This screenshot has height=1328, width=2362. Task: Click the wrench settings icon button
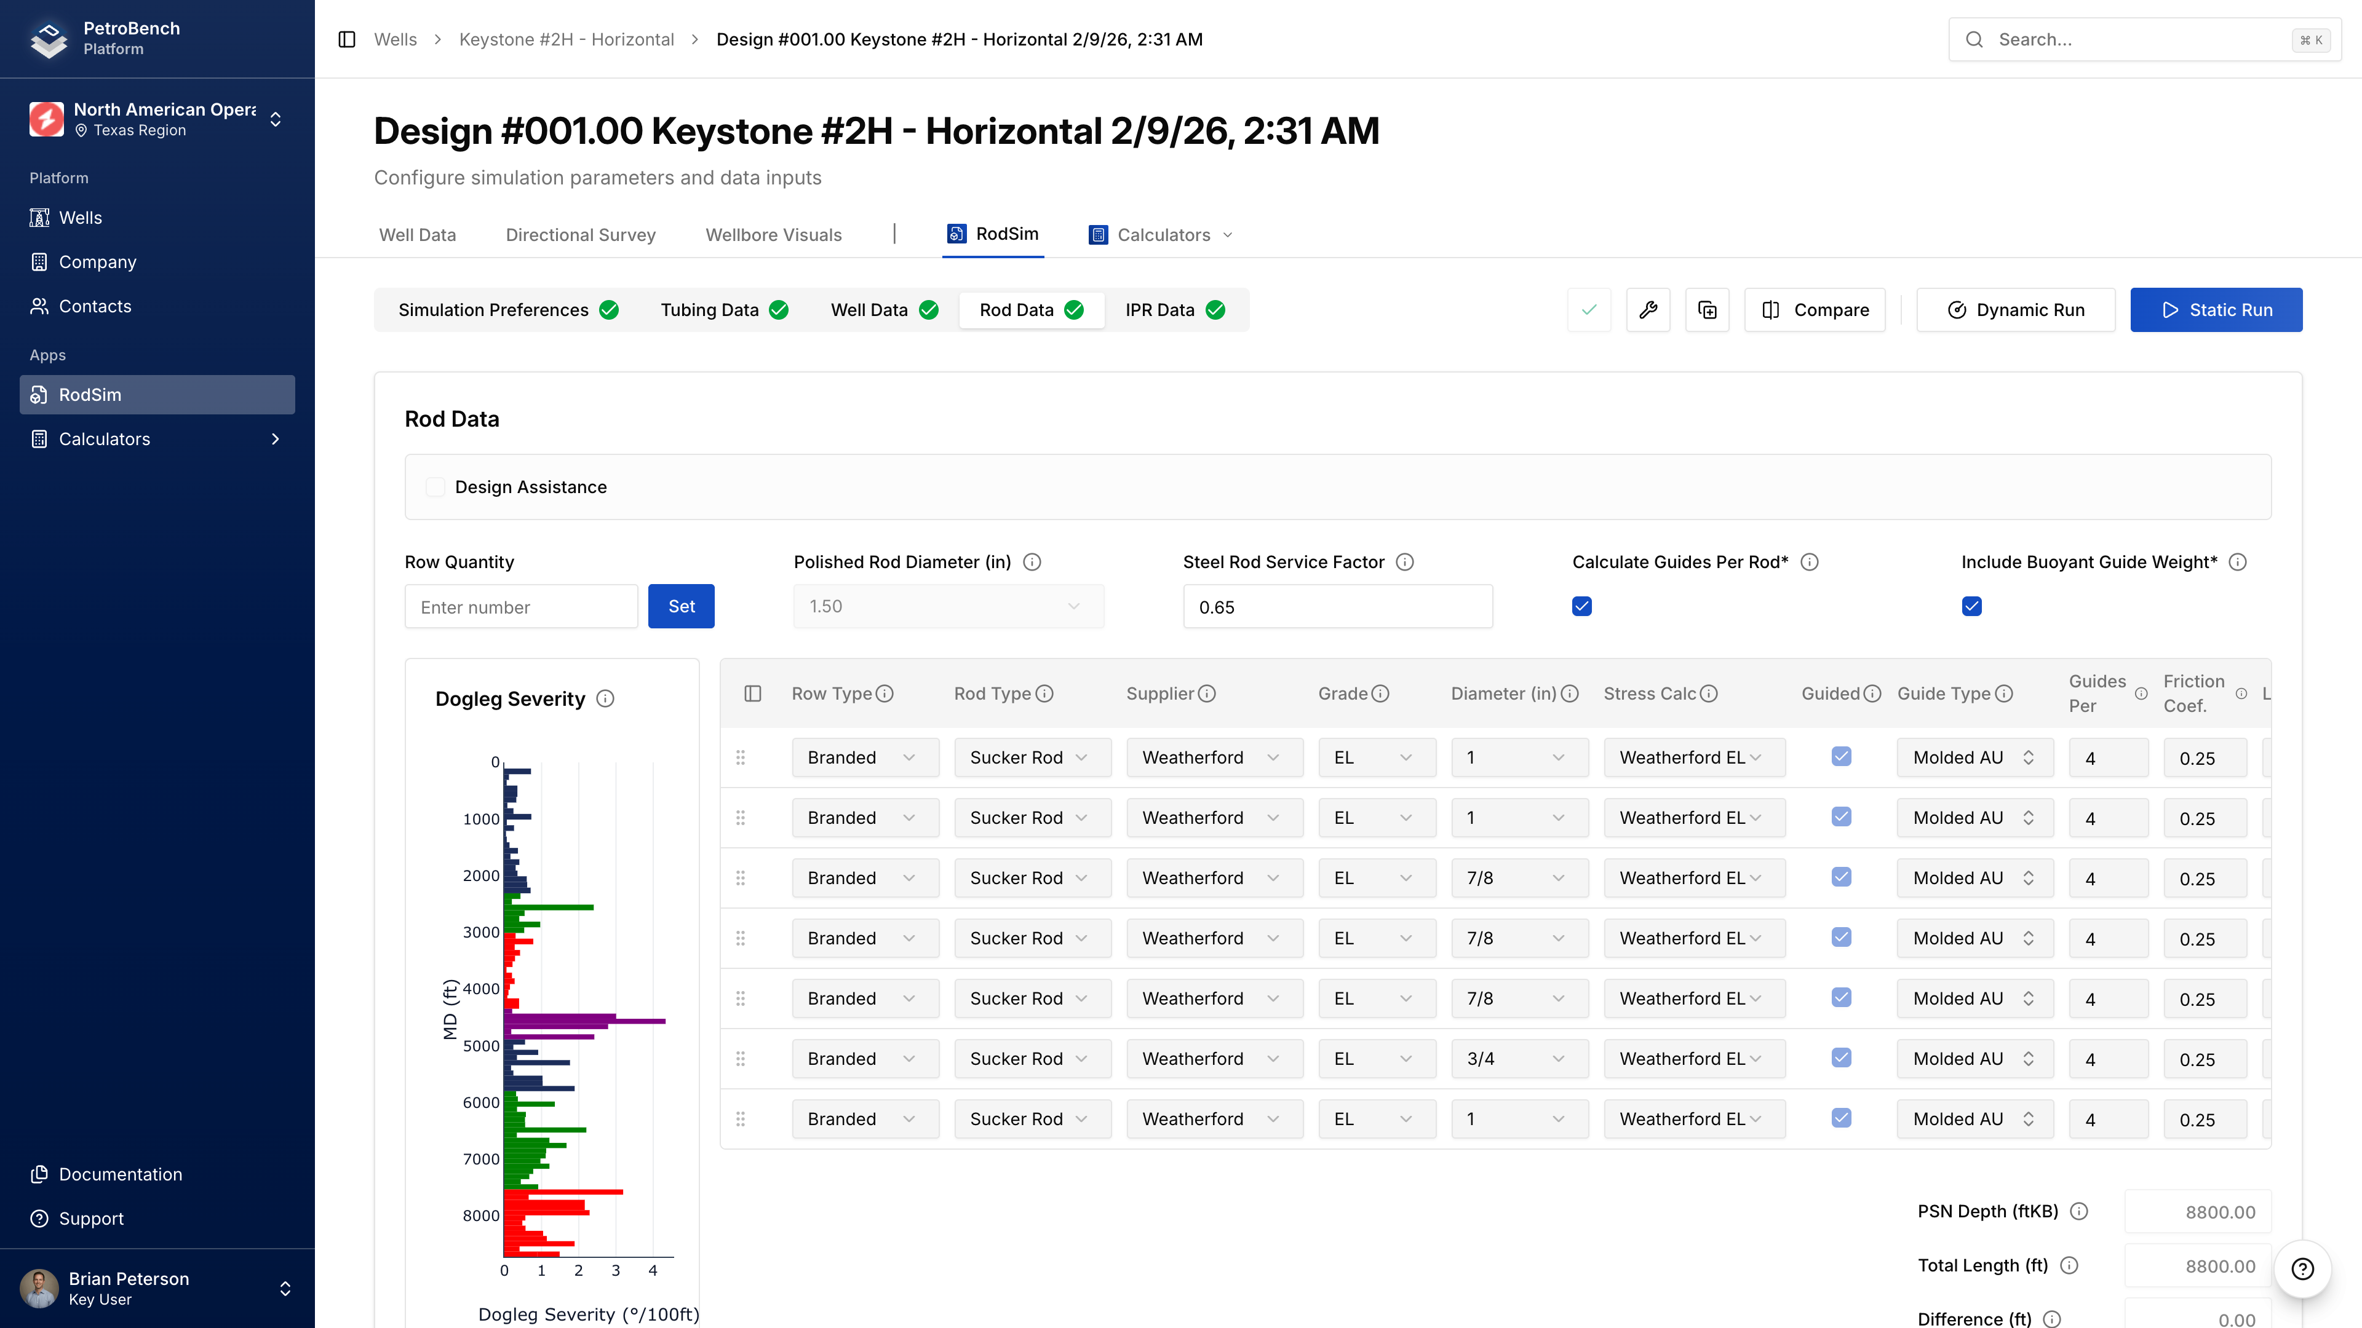tap(1648, 310)
